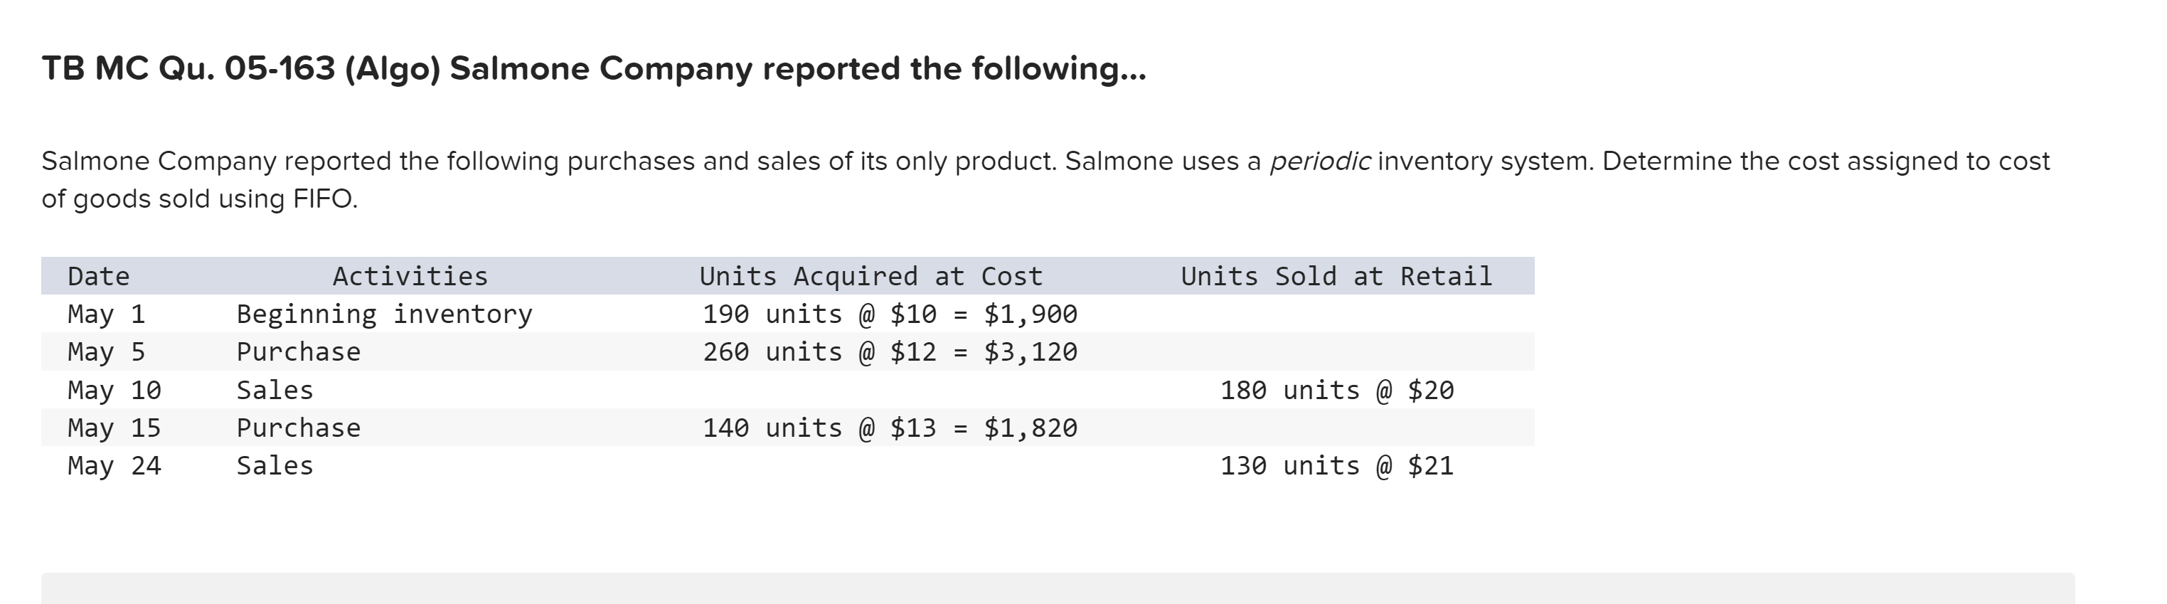Click the italic word 'periodic'
The height and width of the screenshot is (604, 2167).
[x=1319, y=161]
